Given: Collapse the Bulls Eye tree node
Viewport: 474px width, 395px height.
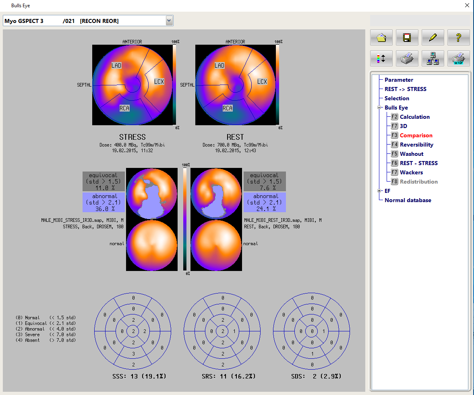Looking at the screenshot, I should point(379,108).
